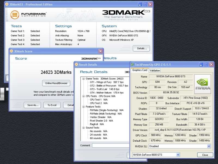
Task: Click the Driver Version field in GPU-Z
Action: pyautogui.click(x=180, y=130)
